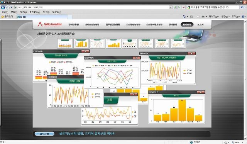Open the 안전(S) command bar dropdown
247x144 pixels.
tap(225, 17)
